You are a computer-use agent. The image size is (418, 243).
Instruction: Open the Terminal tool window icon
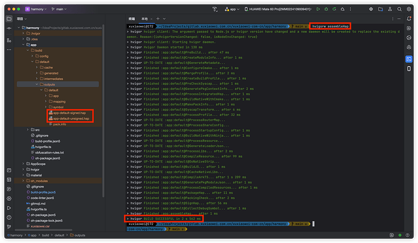coord(409,59)
